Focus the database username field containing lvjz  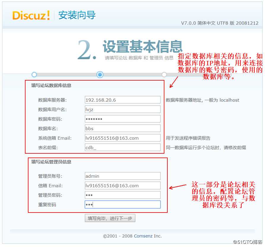(123, 109)
